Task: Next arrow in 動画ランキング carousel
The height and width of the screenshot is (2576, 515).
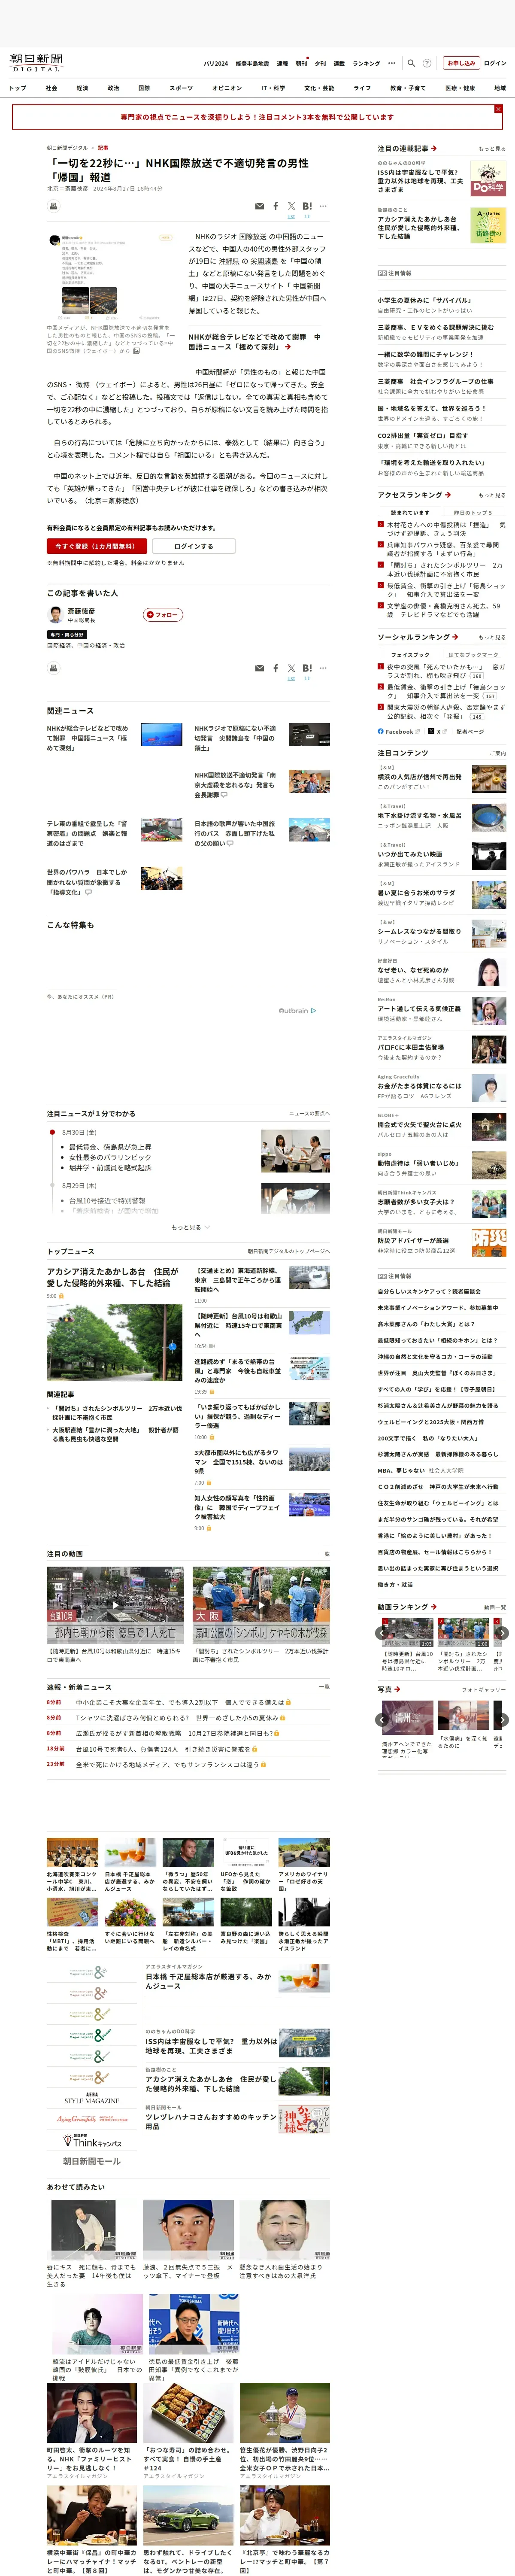Action: tap(502, 1633)
